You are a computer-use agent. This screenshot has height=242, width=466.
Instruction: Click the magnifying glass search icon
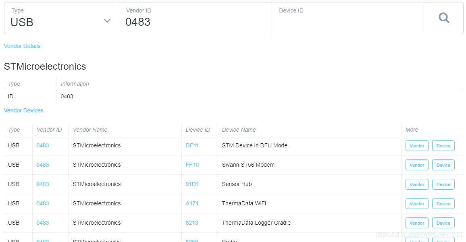pos(444,18)
